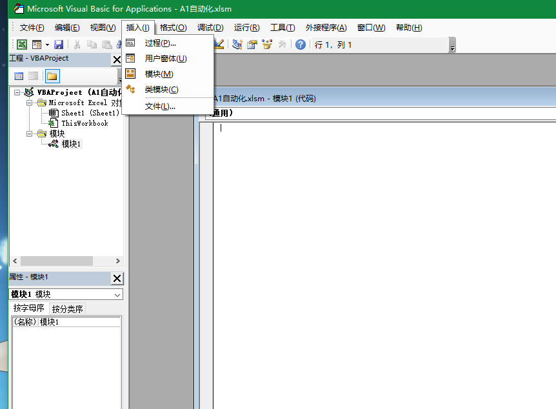Toggle Folders icon in project panel

(x=52, y=76)
